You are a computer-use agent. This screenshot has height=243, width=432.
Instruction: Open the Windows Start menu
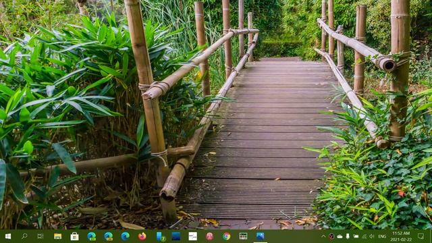pos(8,236)
